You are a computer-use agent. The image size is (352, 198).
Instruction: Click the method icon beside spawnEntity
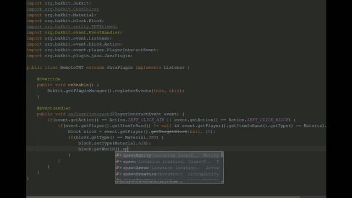(x=117, y=155)
